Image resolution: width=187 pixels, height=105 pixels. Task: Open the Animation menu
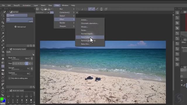coord(27,5)
